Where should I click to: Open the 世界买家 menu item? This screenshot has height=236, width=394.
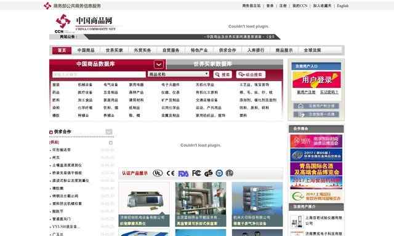(x=115, y=50)
